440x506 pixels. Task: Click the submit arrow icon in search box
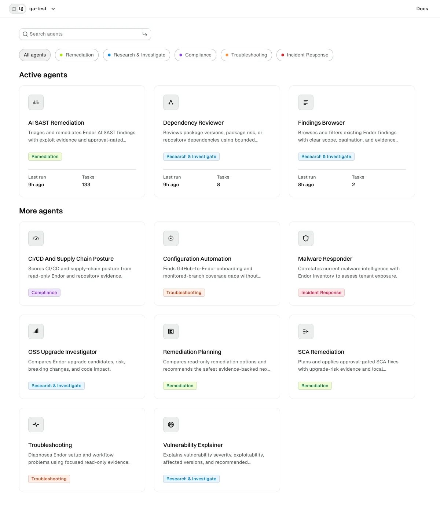click(145, 34)
